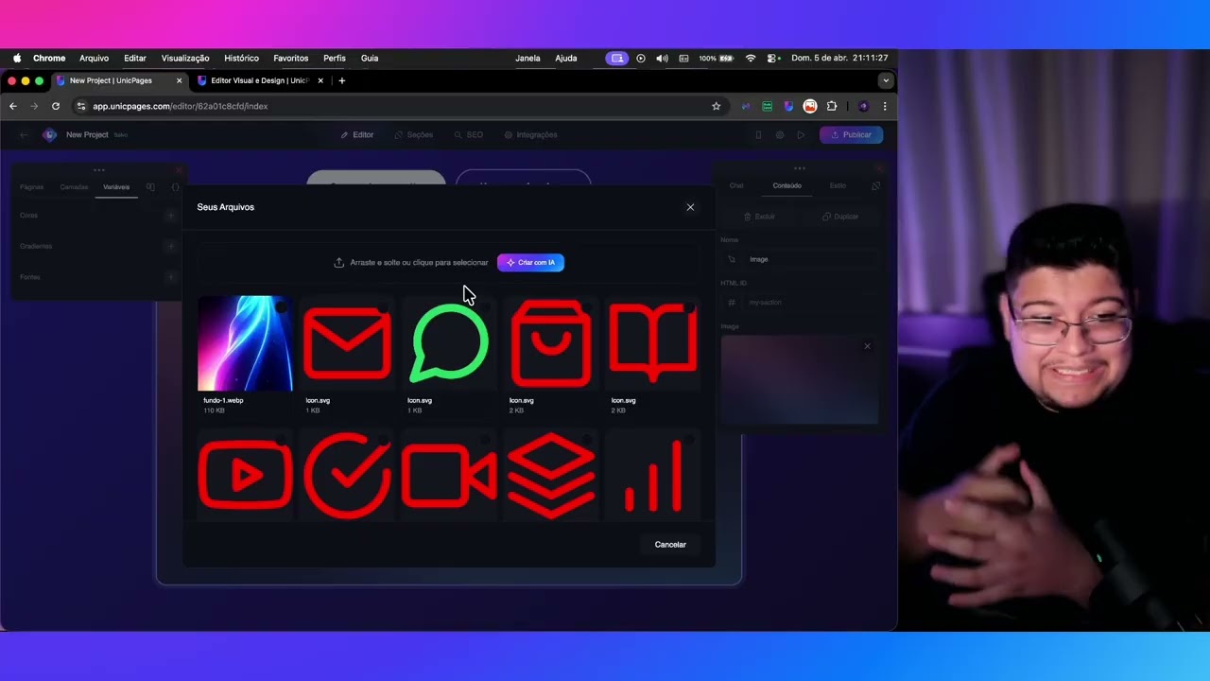Click the Excluir button
This screenshot has width=1210, height=681.
759,217
